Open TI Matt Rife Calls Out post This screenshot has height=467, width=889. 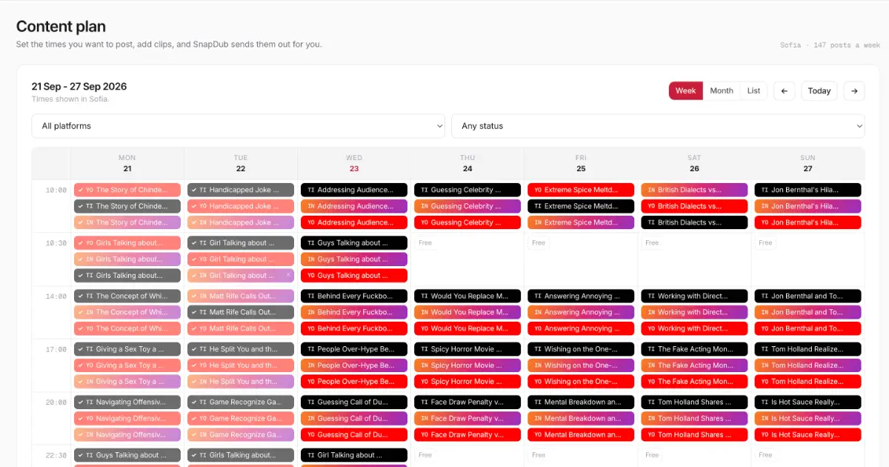241,313
